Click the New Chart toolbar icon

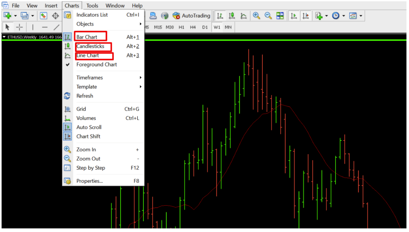pos(7,16)
